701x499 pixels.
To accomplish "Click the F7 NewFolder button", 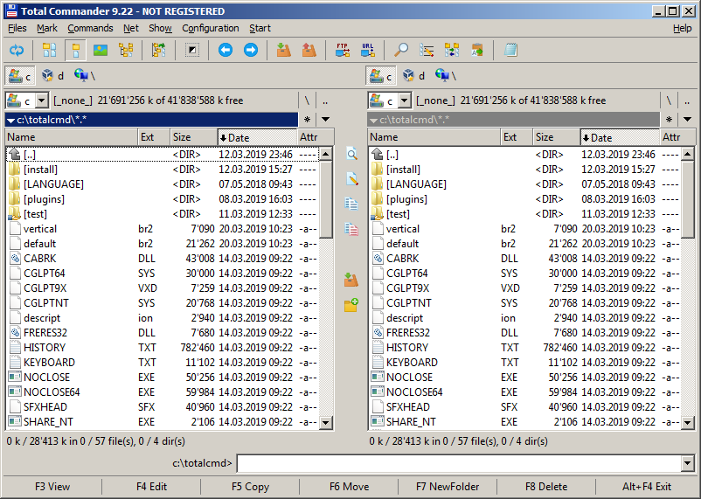I will point(448,487).
